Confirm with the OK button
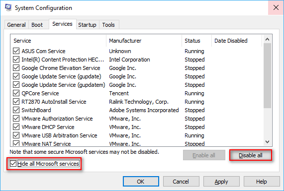The image size is (284, 191). pyautogui.click(x=141, y=182)
